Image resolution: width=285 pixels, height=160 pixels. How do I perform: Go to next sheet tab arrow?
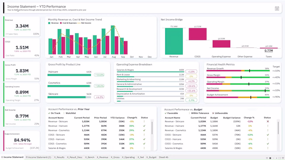click(277, 158)
